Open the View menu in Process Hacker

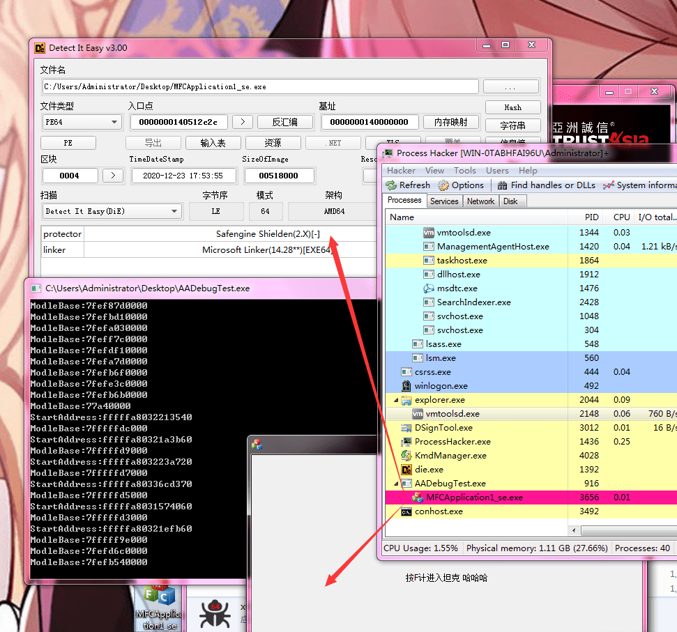point(434,171)
